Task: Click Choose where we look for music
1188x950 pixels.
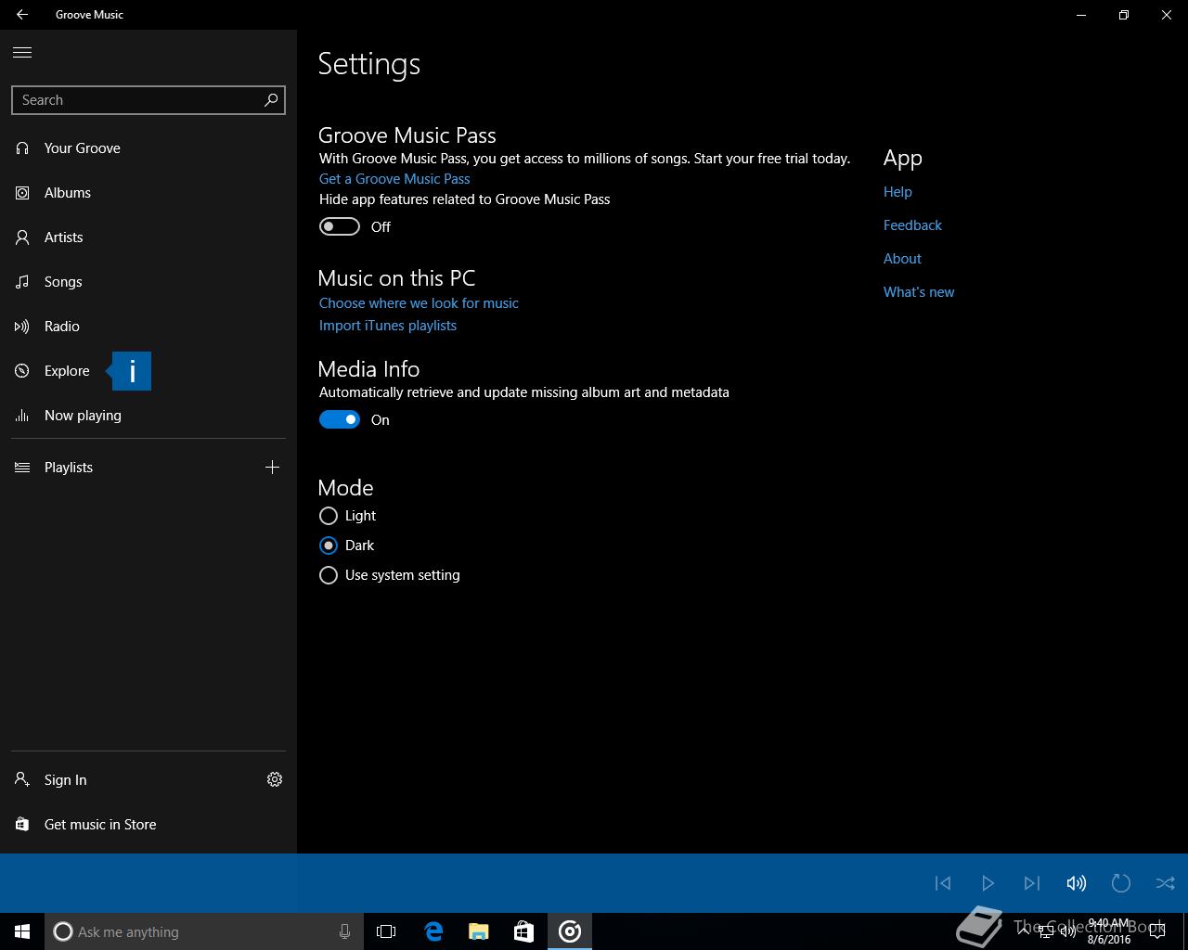Action: pyautogui.click(x=419, y=303)
